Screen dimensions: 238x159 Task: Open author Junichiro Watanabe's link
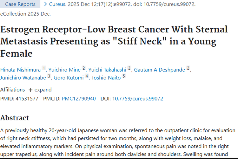[23, 78]
